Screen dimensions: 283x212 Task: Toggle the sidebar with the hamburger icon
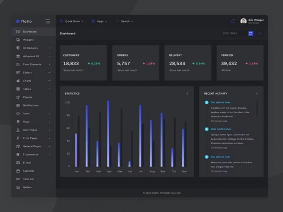coord(48,21)
